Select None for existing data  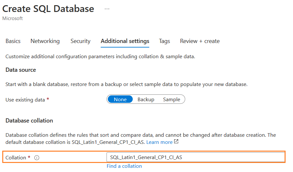[x=120, y=99]
